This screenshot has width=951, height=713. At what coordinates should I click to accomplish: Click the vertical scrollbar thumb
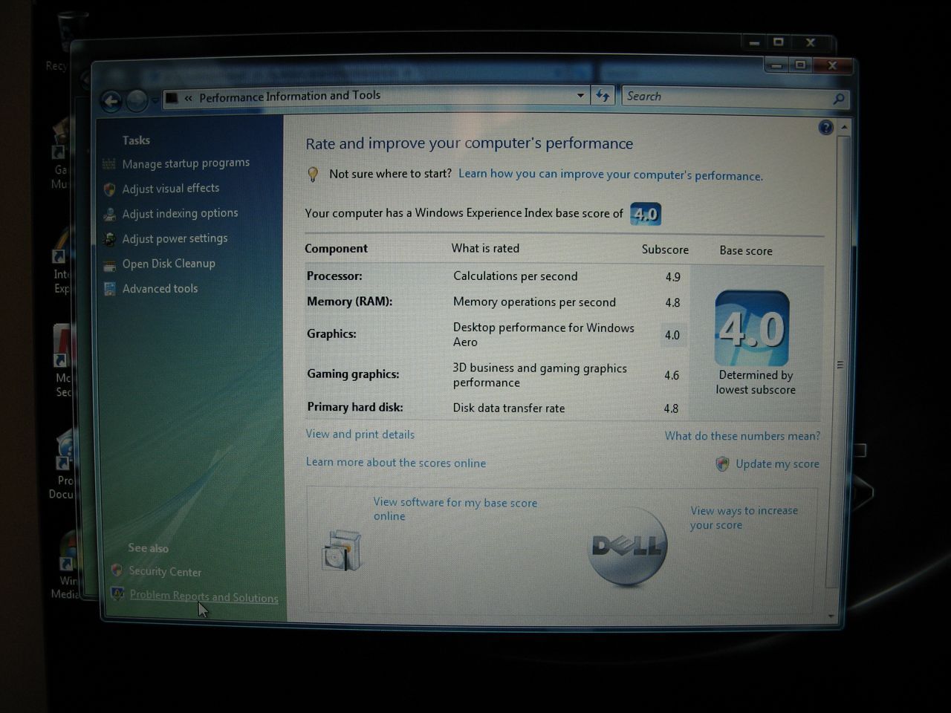[x=840, y=364]
